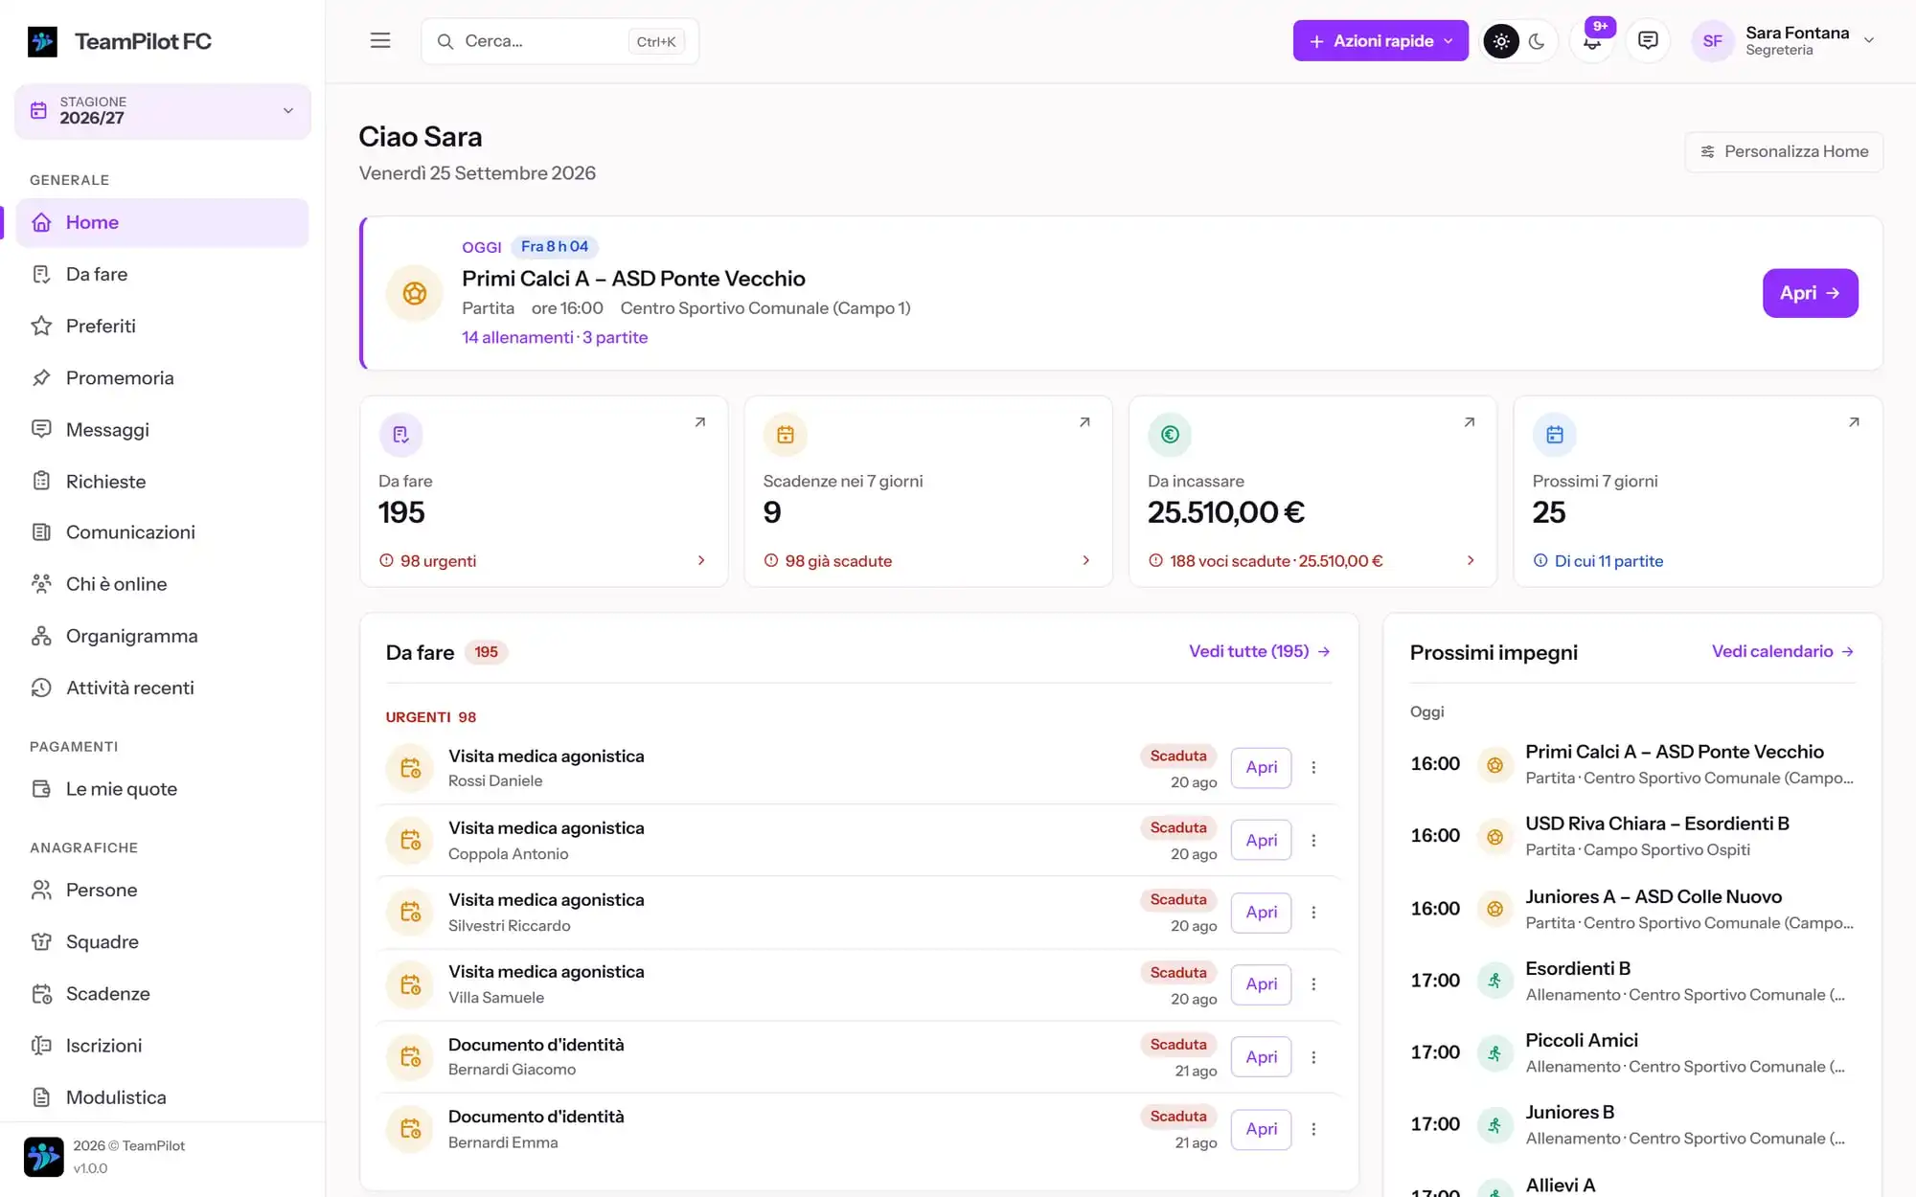The width and height of the screenshot is (1916, 1197).
Task: Click deadline icon for Villa Samuele task
Action: pyautogui.click(x=410, y=984)
